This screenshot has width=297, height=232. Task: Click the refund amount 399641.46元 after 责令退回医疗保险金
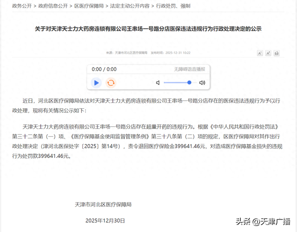[x=190, y=146]
